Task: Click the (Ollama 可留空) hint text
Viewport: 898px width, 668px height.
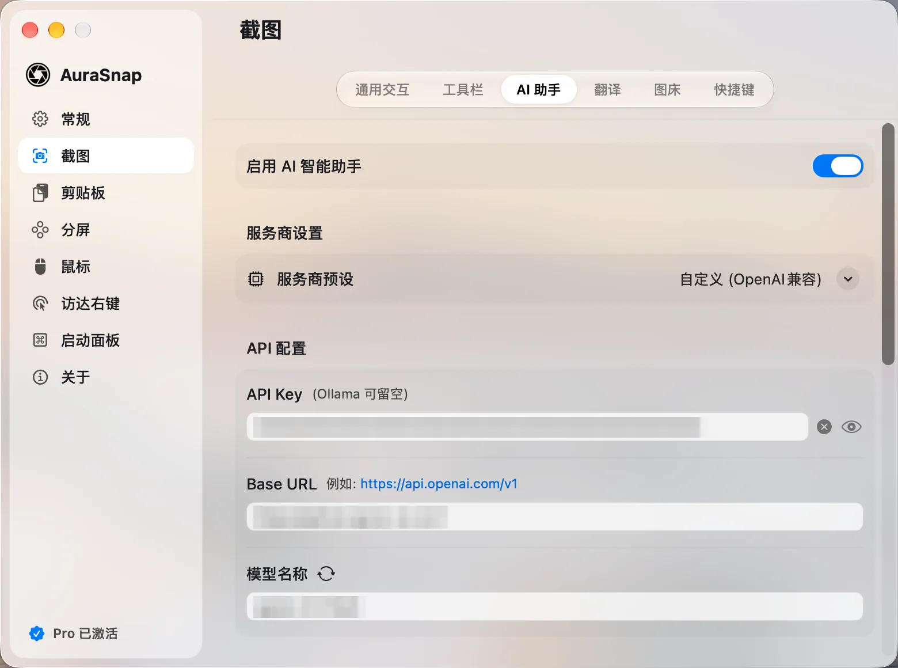Action: 360,394
